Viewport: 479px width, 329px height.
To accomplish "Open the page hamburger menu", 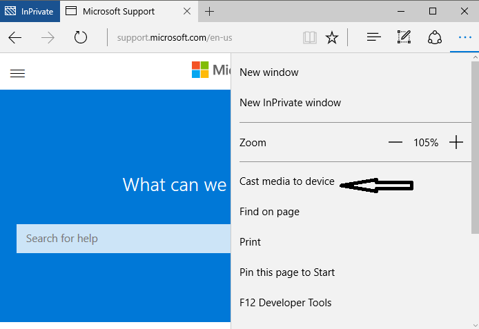I will tap(18, 73).
